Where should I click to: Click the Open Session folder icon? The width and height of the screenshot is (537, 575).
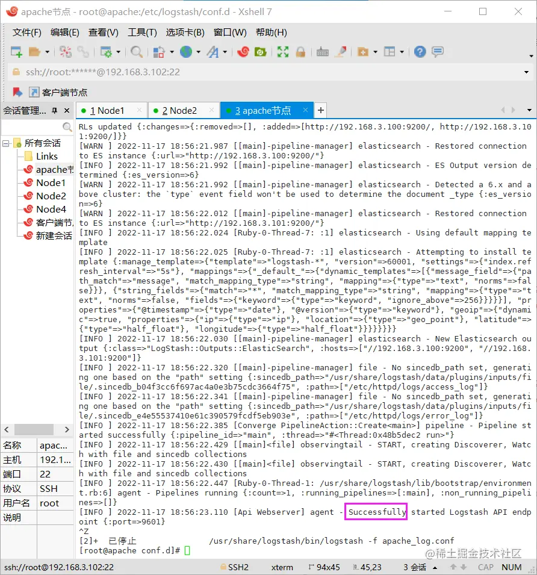pyautogui.click(x=34, y=52)
